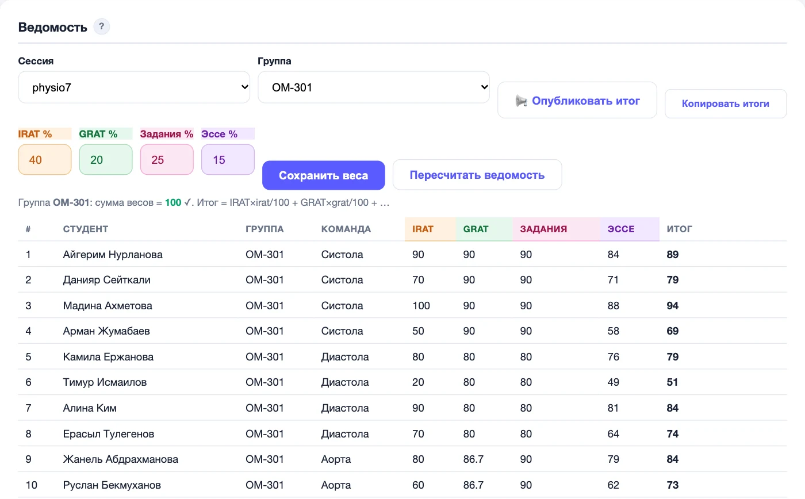805x499 pixels.
Task: Click the Пересчитать ведомость button
Action: point(477,175)
